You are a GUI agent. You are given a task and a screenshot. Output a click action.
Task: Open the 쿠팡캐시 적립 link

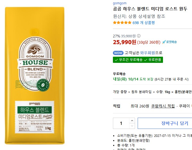[163, 106]
